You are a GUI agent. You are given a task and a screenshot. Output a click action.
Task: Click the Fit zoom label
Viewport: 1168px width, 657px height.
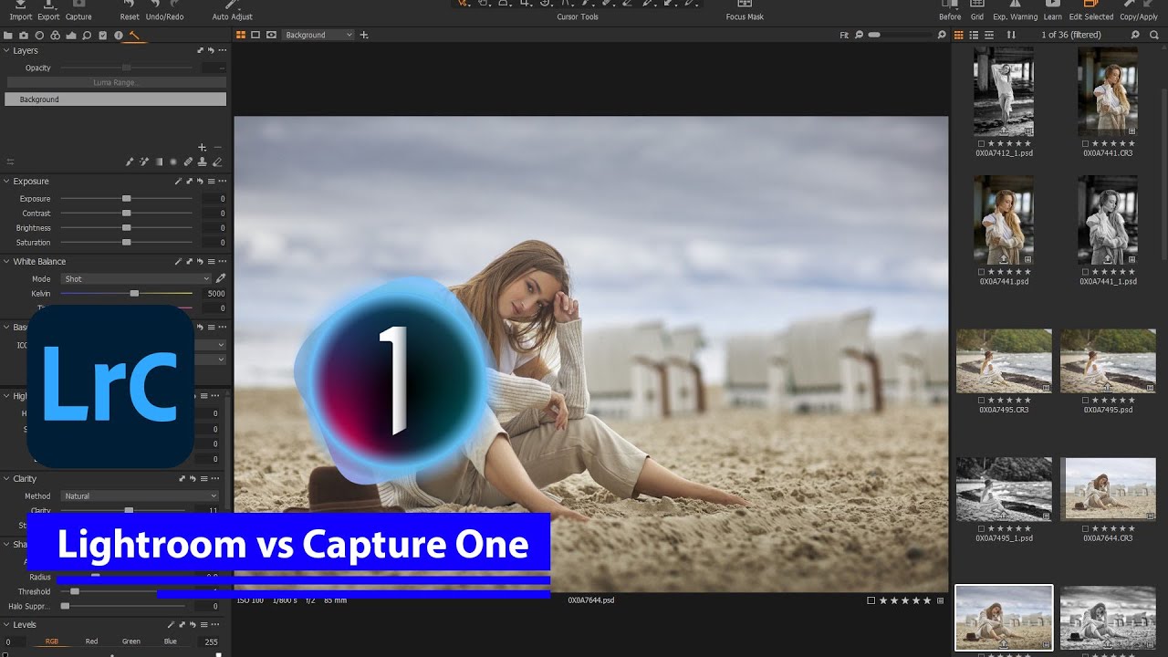click(x=844, y=35)
